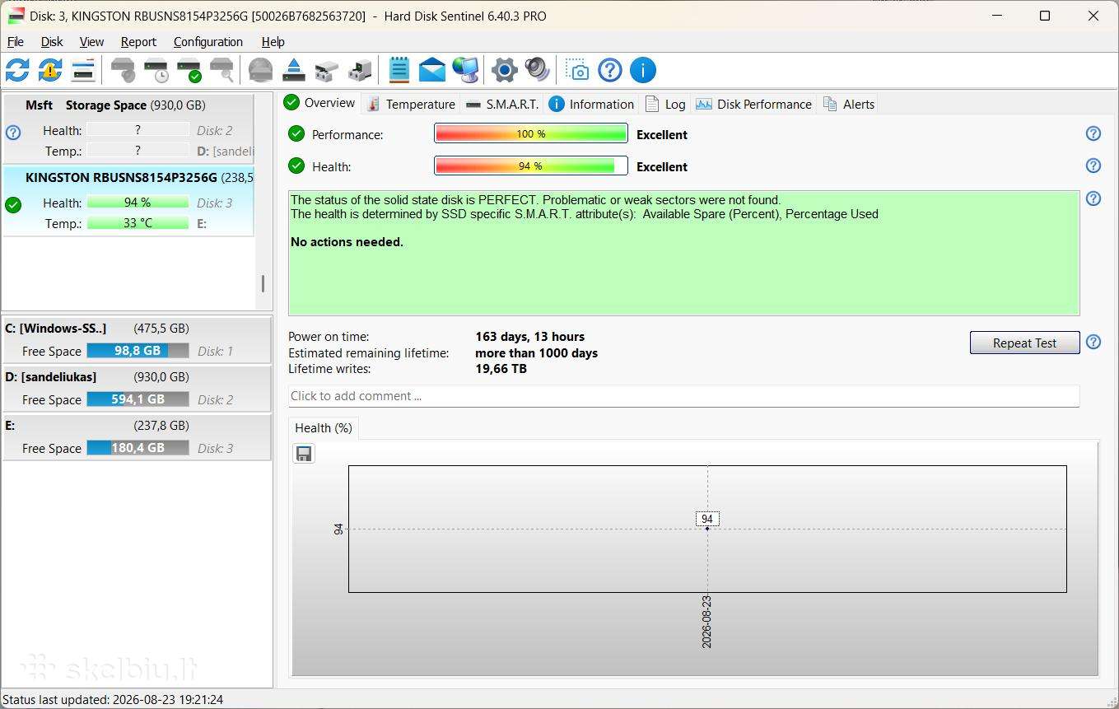Viewport: 1119px width, 709px height.
Task: Switch to the Information tab
Action: tap(591, 104)
